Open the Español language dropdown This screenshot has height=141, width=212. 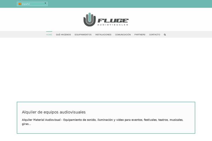(x=32, y=4)
